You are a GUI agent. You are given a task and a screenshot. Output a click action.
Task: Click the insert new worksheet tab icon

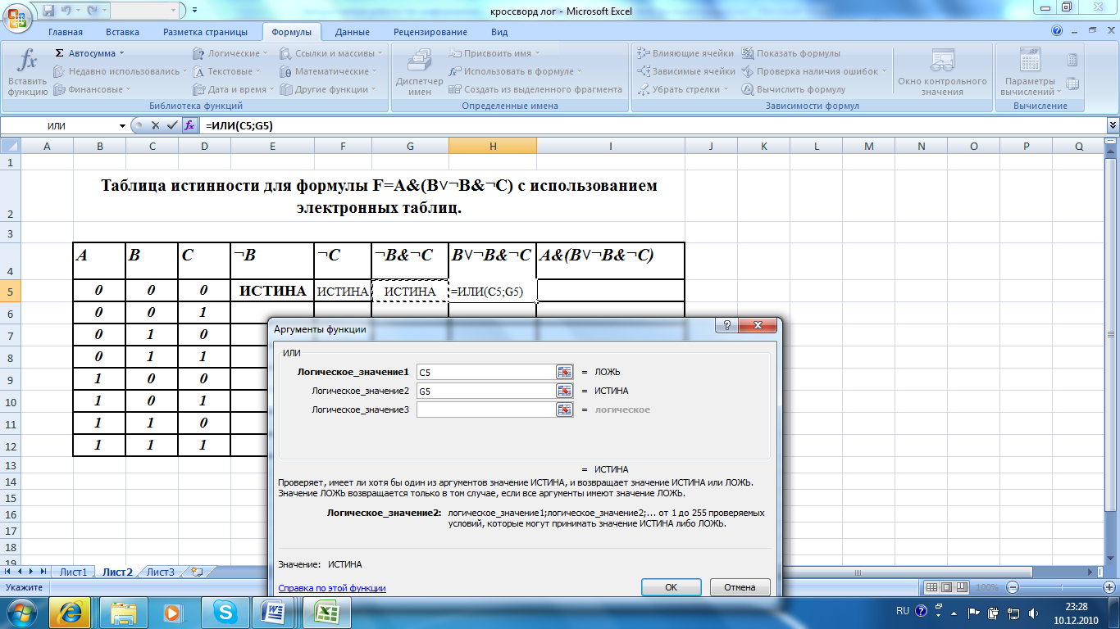(x=196, y=572)
